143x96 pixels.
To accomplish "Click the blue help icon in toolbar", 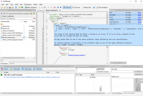I will (x=94, y=7).
